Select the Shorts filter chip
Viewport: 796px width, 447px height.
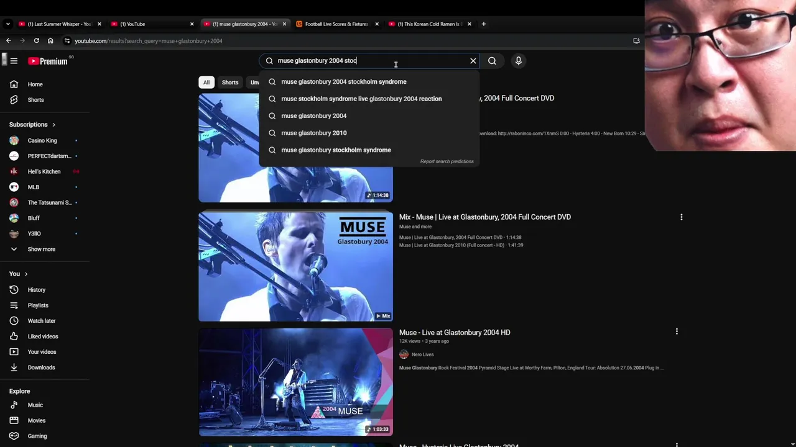click(x=230, y=82)
